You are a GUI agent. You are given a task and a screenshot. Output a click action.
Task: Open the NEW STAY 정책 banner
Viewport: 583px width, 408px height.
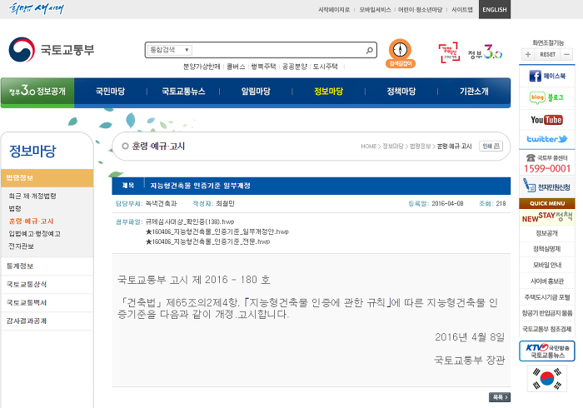click(547, 216)
